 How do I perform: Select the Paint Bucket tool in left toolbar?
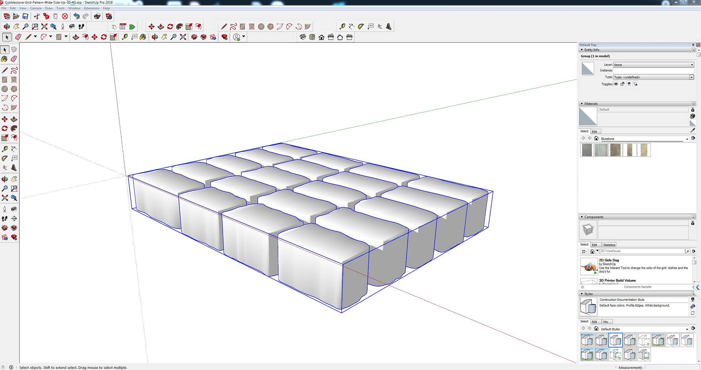click(4, 59)
